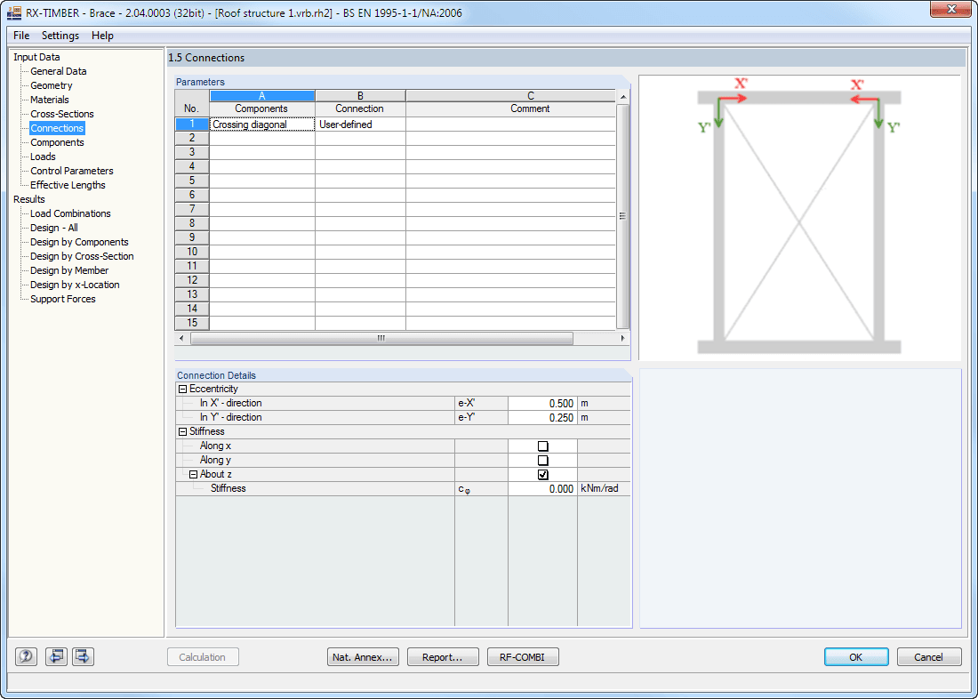The height and width of the screenshot is (699, 978).
Task: Select row header 2 in Parameters table
Action: click(192, 138)
